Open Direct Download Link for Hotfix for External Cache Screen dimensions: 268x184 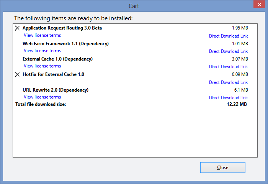click(228, 82)
